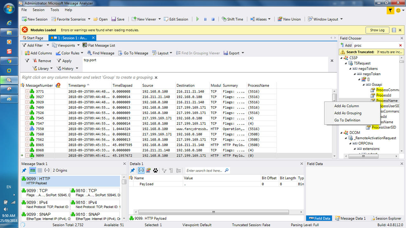Close the Session 1 tab
This screenshot has width=406, height=228.
(x=94, y=38)
